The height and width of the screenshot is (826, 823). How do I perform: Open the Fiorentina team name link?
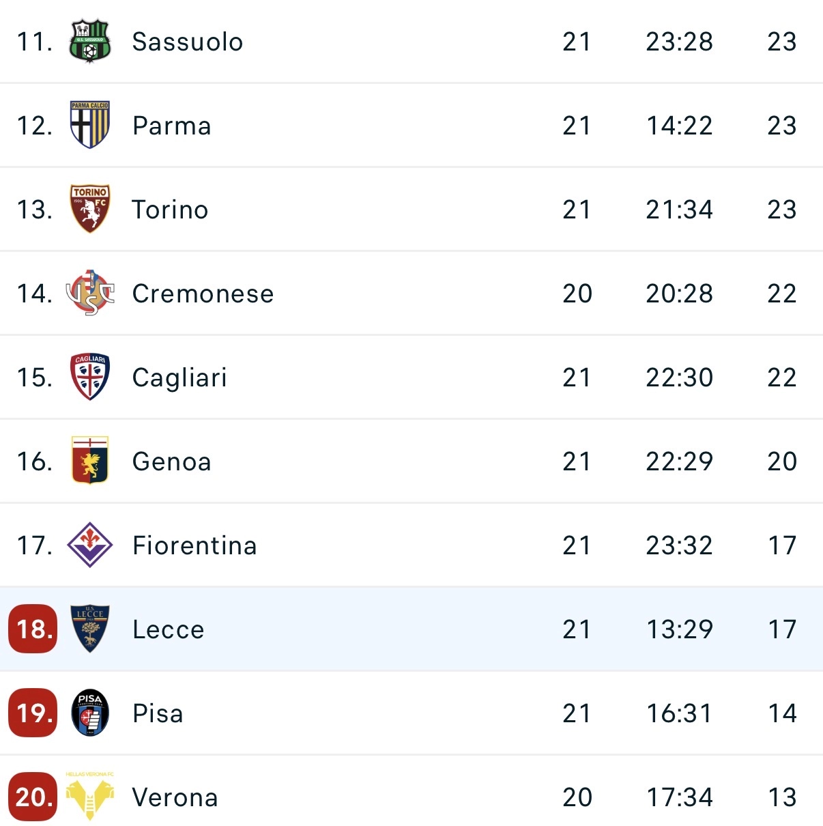click(x=194, y=545)
